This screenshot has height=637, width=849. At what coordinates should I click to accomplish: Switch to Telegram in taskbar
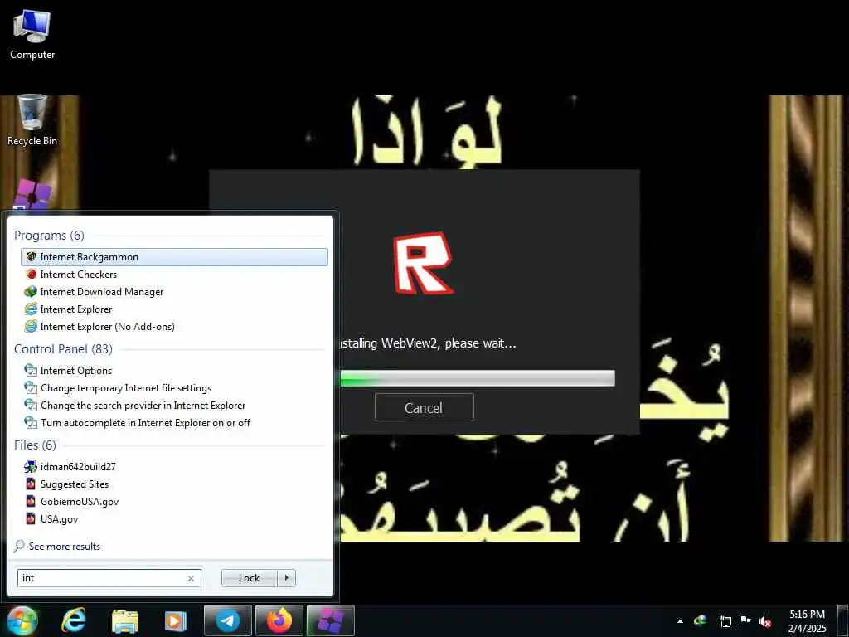coord(227,620)
